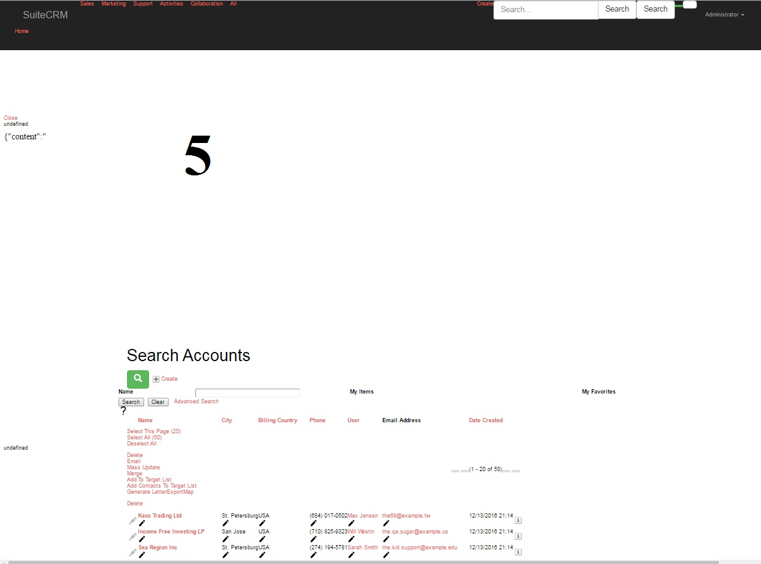Sort by Billing Country column header
This screenshot has width=761, height=564.
tap(278, 420)
